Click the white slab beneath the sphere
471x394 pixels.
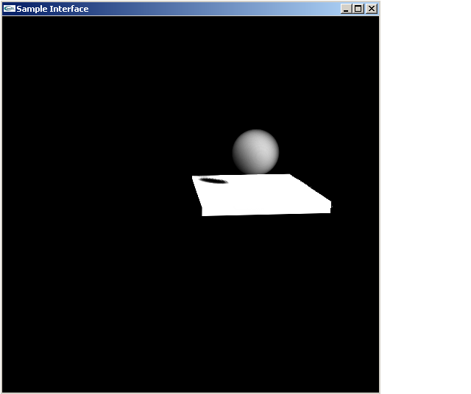[x=261, y=195]
